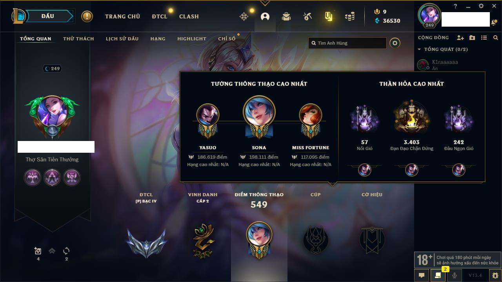Open the Collection backpack icon
Screen dimensions: 502x282
coord(286,16)
